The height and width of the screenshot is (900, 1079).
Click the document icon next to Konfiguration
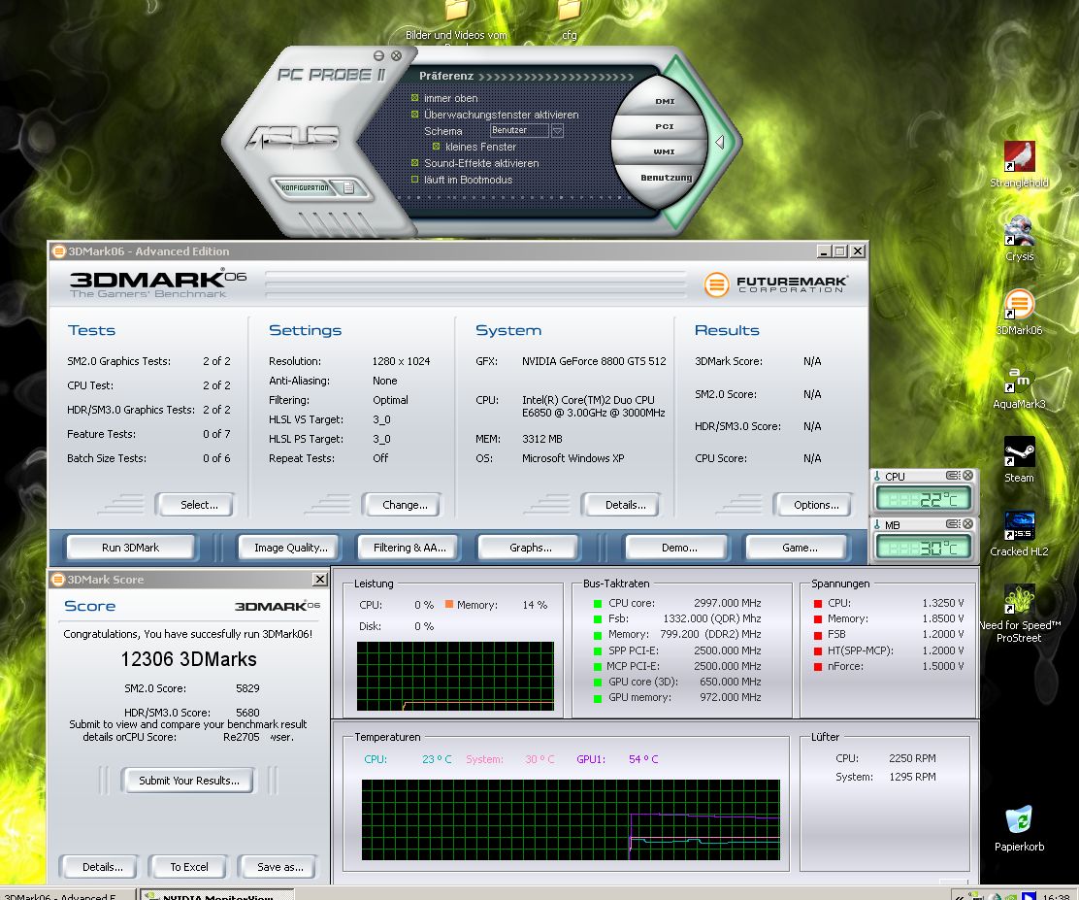(349, 187)
